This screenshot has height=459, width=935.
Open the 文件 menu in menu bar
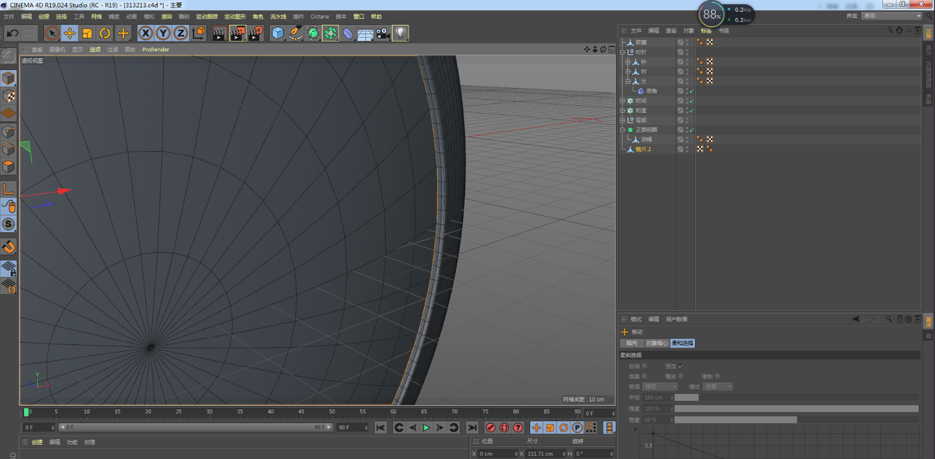point(9,17)
